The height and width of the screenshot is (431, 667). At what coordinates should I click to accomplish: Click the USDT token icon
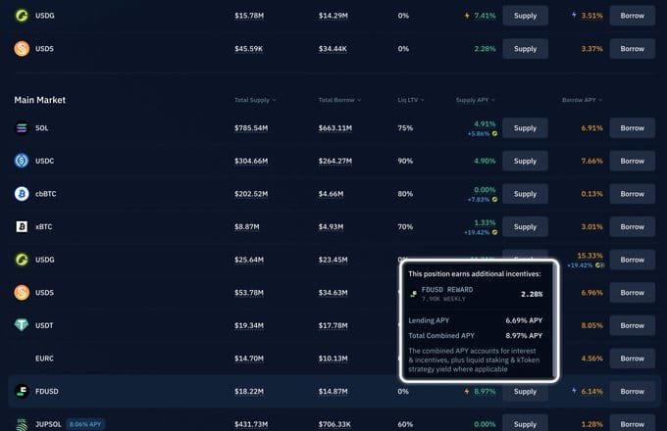pos(22,325)
